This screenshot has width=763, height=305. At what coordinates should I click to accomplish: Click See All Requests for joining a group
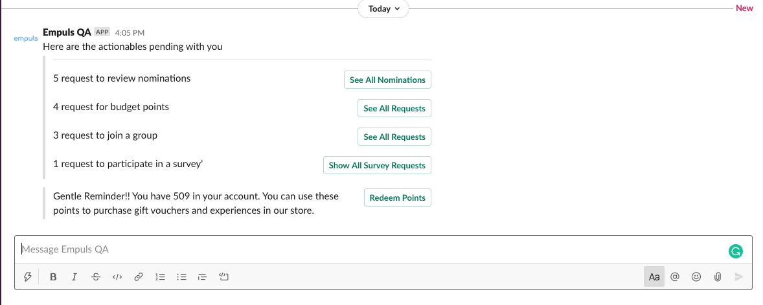click(x=394, y=137)
